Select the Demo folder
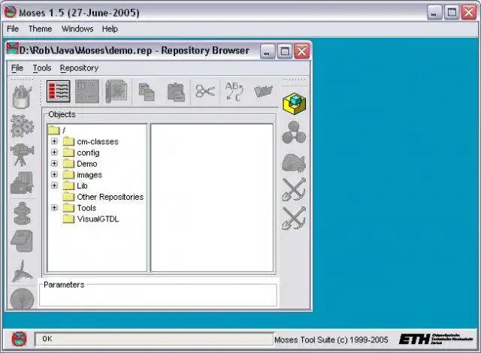 coord(80,164)
